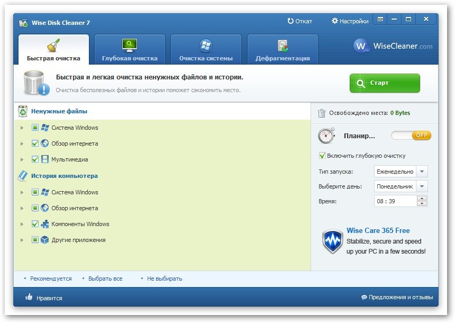
Task: Click the Wise Care 365 Free link
Action: 378,231
